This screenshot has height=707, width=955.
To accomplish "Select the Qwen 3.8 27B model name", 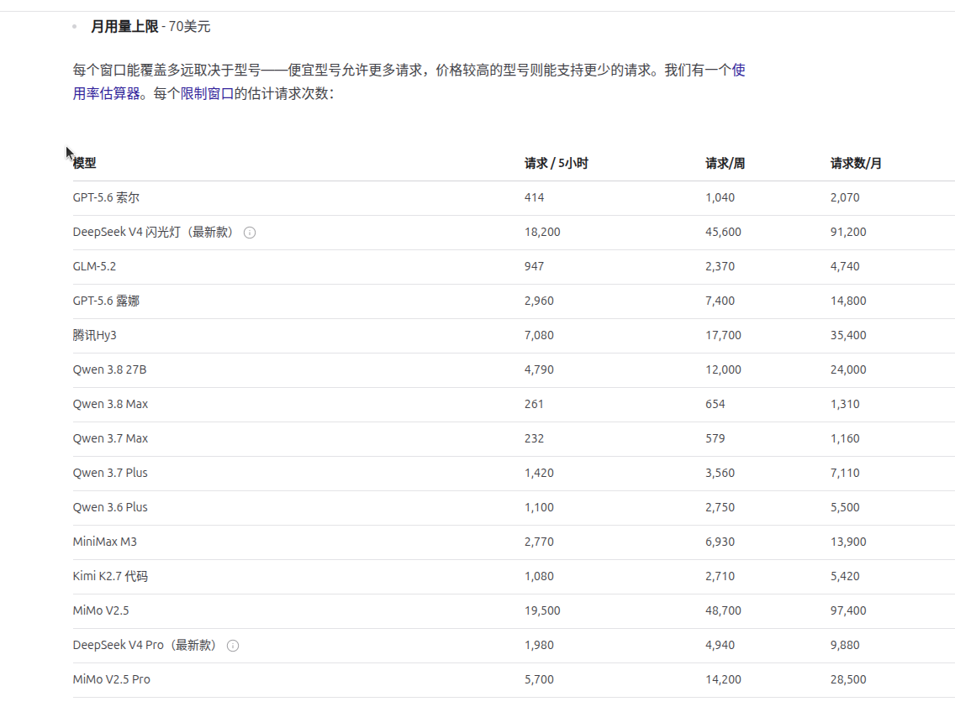I will coord(109,369).
